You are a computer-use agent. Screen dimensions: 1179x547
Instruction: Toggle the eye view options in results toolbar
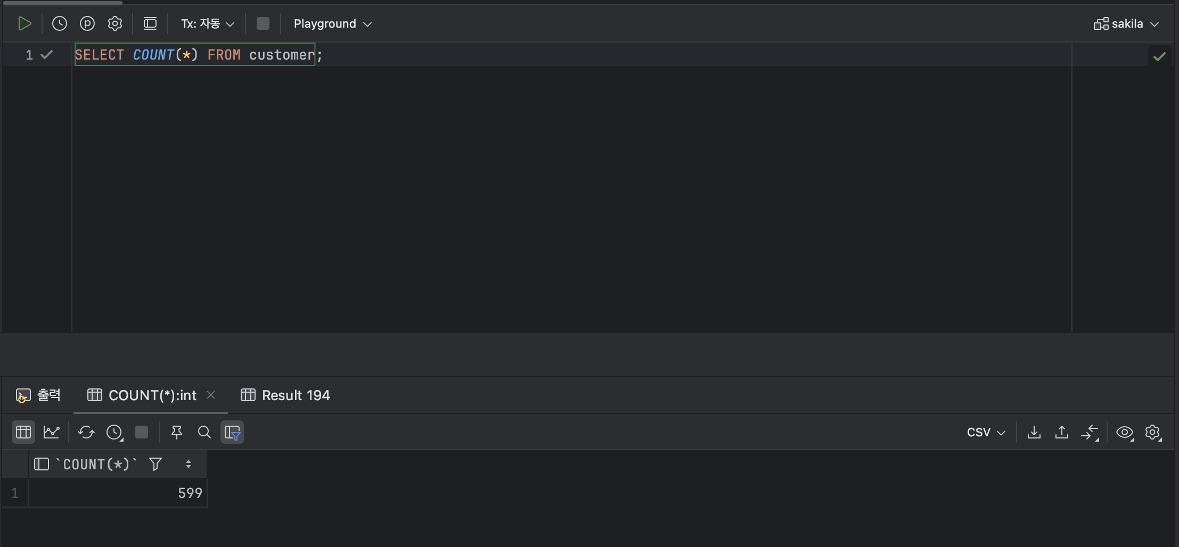coord(1125,432)
